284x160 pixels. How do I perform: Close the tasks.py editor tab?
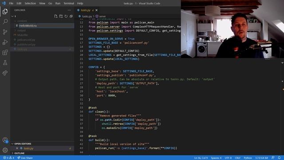(97, 10)
